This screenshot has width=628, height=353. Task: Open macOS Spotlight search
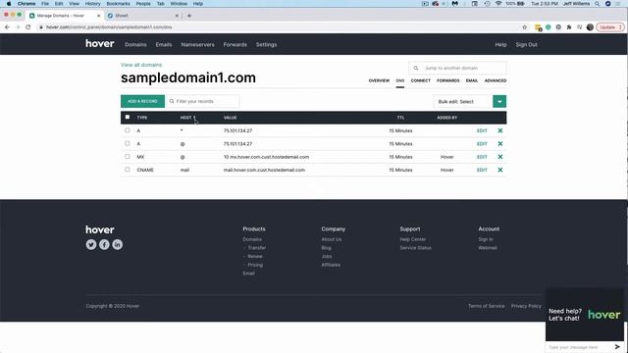(598, 4)
